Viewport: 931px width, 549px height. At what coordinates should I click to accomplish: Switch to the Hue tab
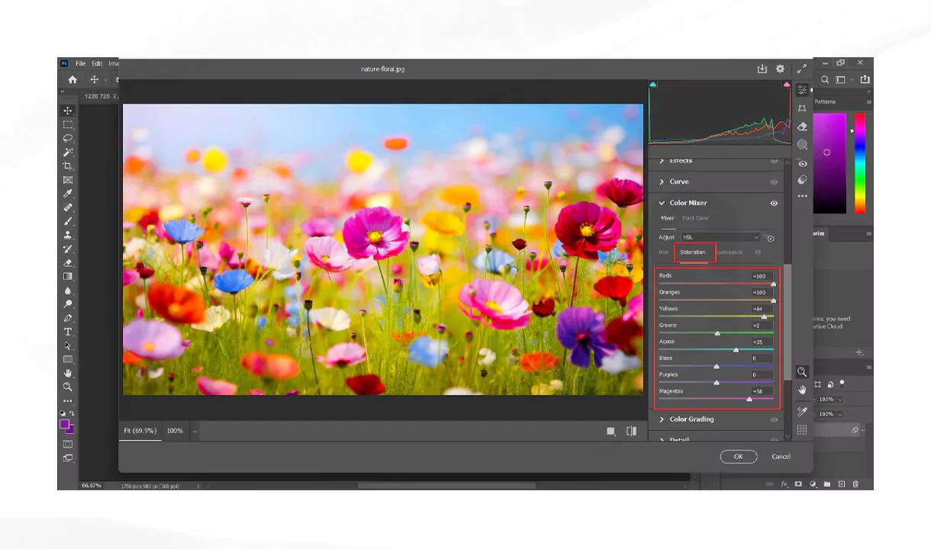pyautogui.click(x=664, y=252)
